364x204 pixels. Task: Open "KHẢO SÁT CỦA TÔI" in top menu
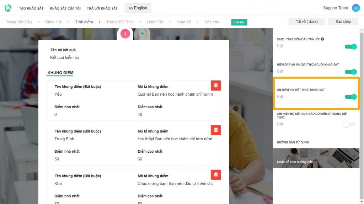click(x=65, y=7)
